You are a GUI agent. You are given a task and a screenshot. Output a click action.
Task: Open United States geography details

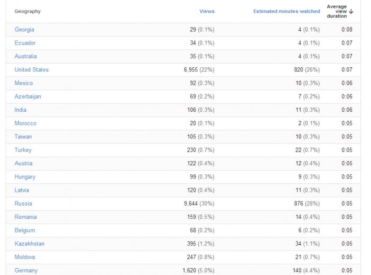pyautogui.click(x=31, y=70)
